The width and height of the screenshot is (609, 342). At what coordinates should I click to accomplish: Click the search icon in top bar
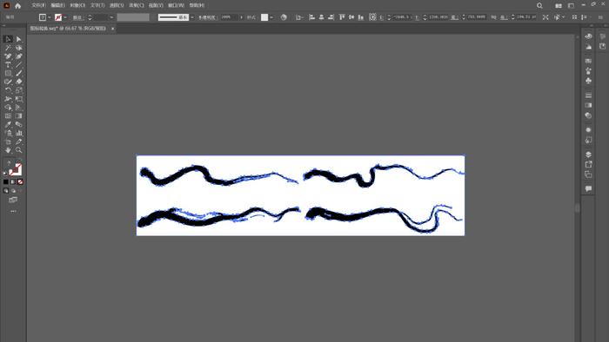click(x=539, y=5)
